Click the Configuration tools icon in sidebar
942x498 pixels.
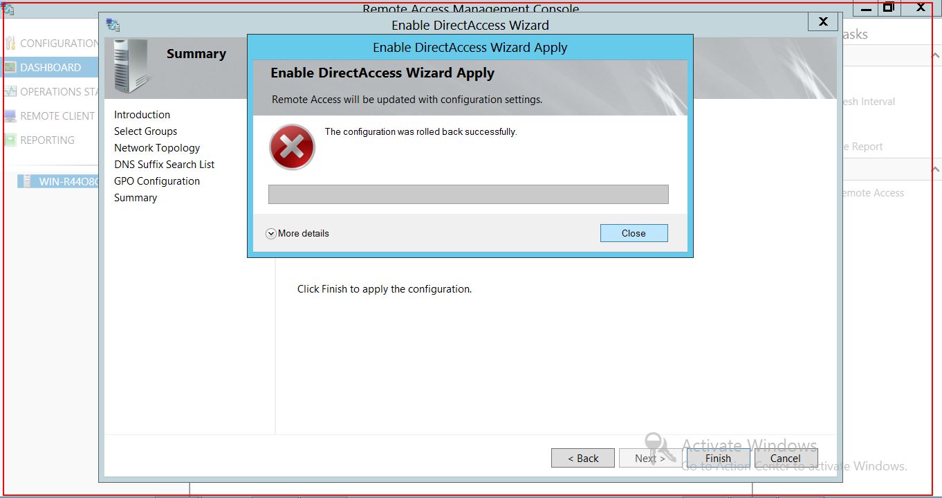[x=10, y=43]
